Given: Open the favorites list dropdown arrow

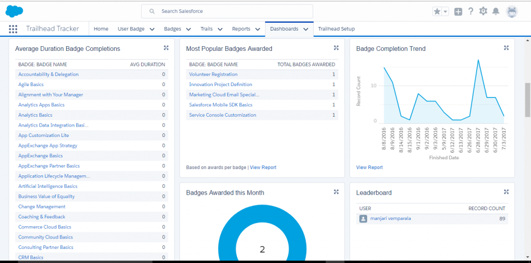Looking at the screenshot, I should click(x=445, y=11).
